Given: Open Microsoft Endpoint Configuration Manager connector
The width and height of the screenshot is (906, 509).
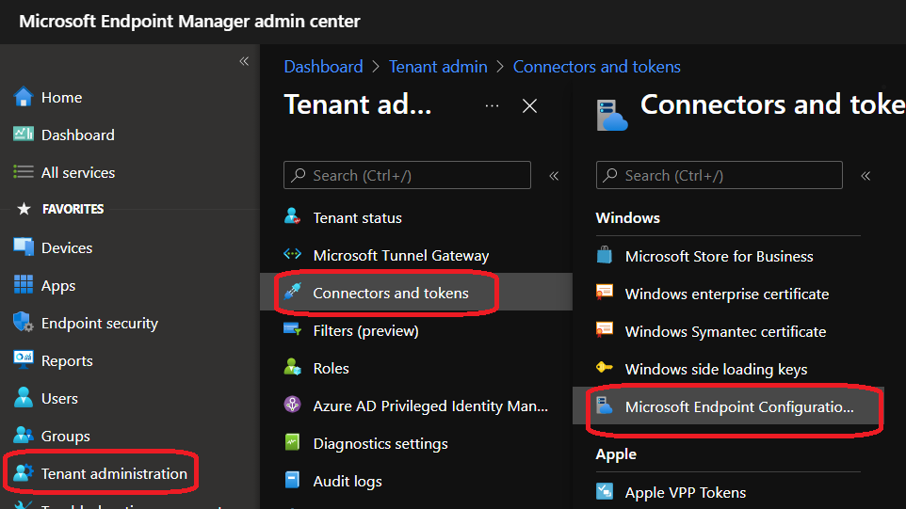Looking at the screenshot, I should [x=738, y=407].
